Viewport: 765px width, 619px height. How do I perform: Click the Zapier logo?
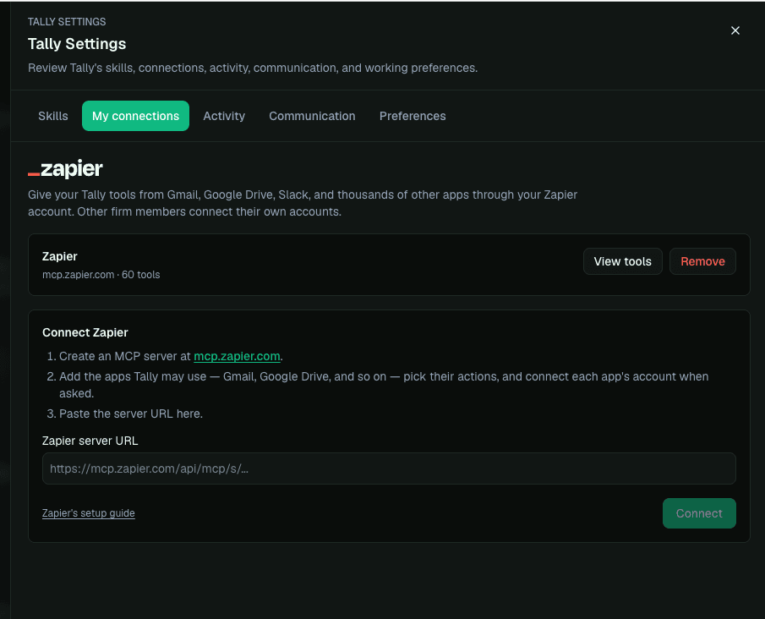[65, 169]
